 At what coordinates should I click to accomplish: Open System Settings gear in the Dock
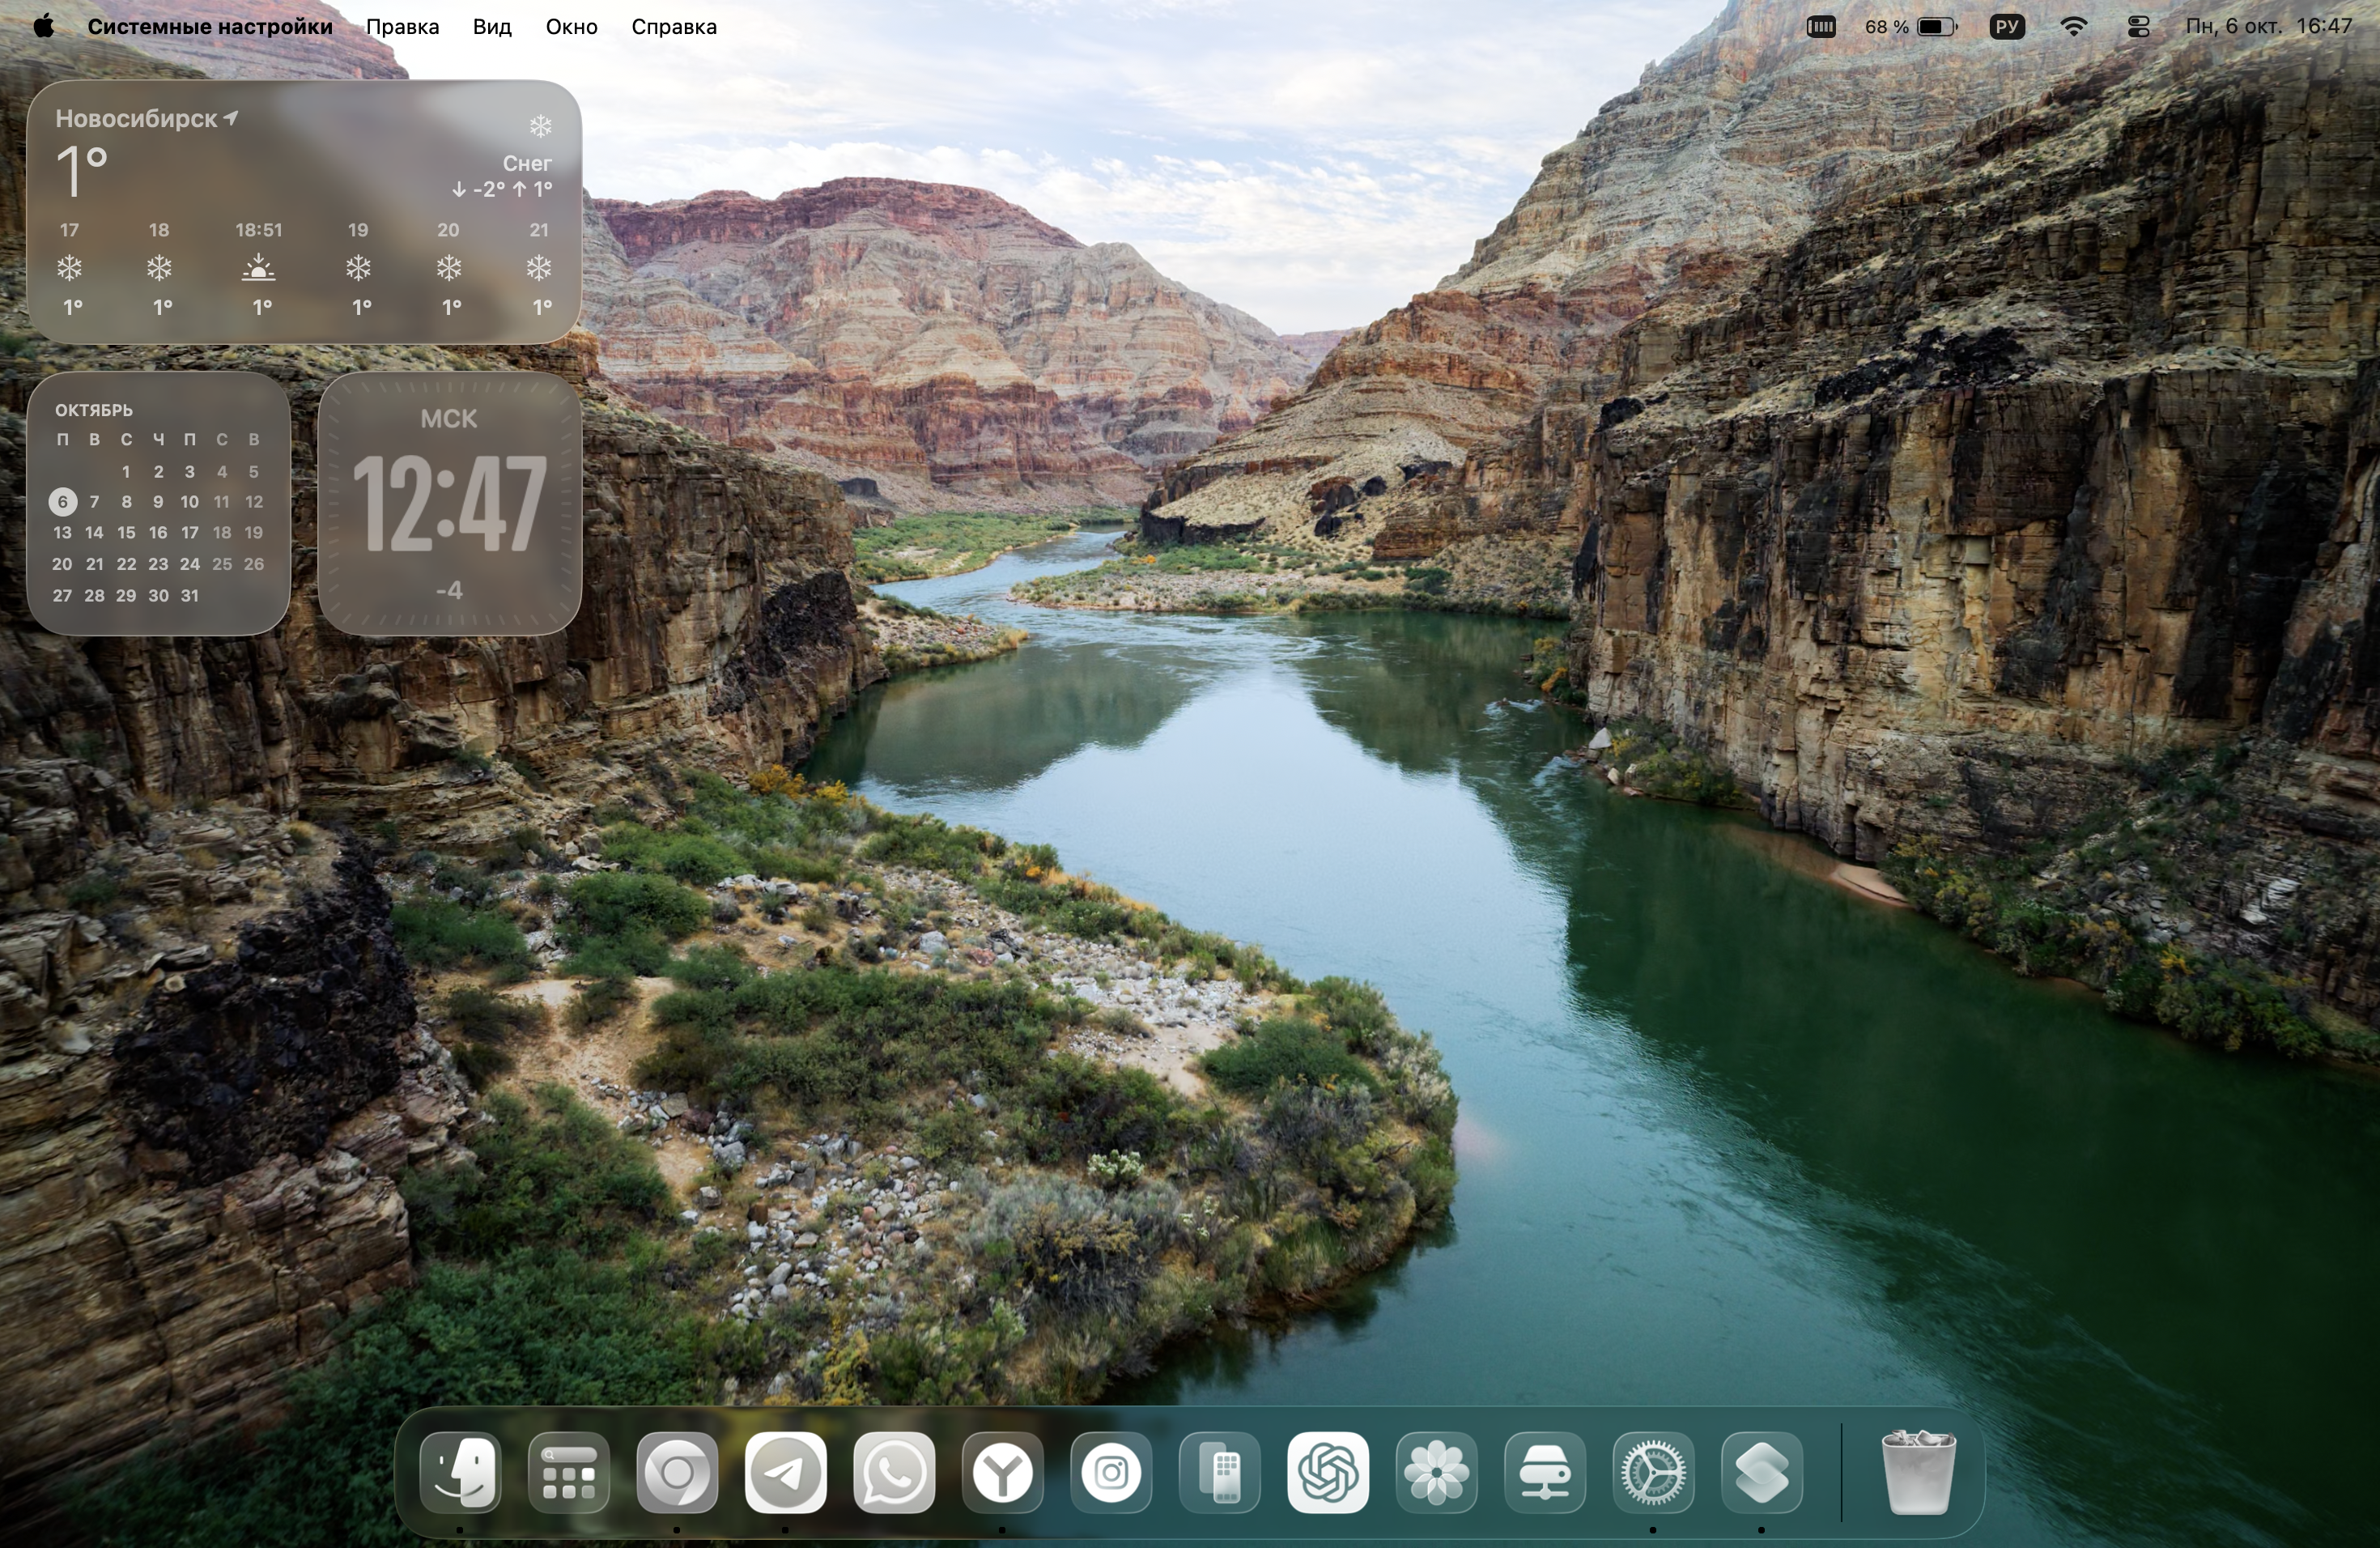point(1653,1472)
